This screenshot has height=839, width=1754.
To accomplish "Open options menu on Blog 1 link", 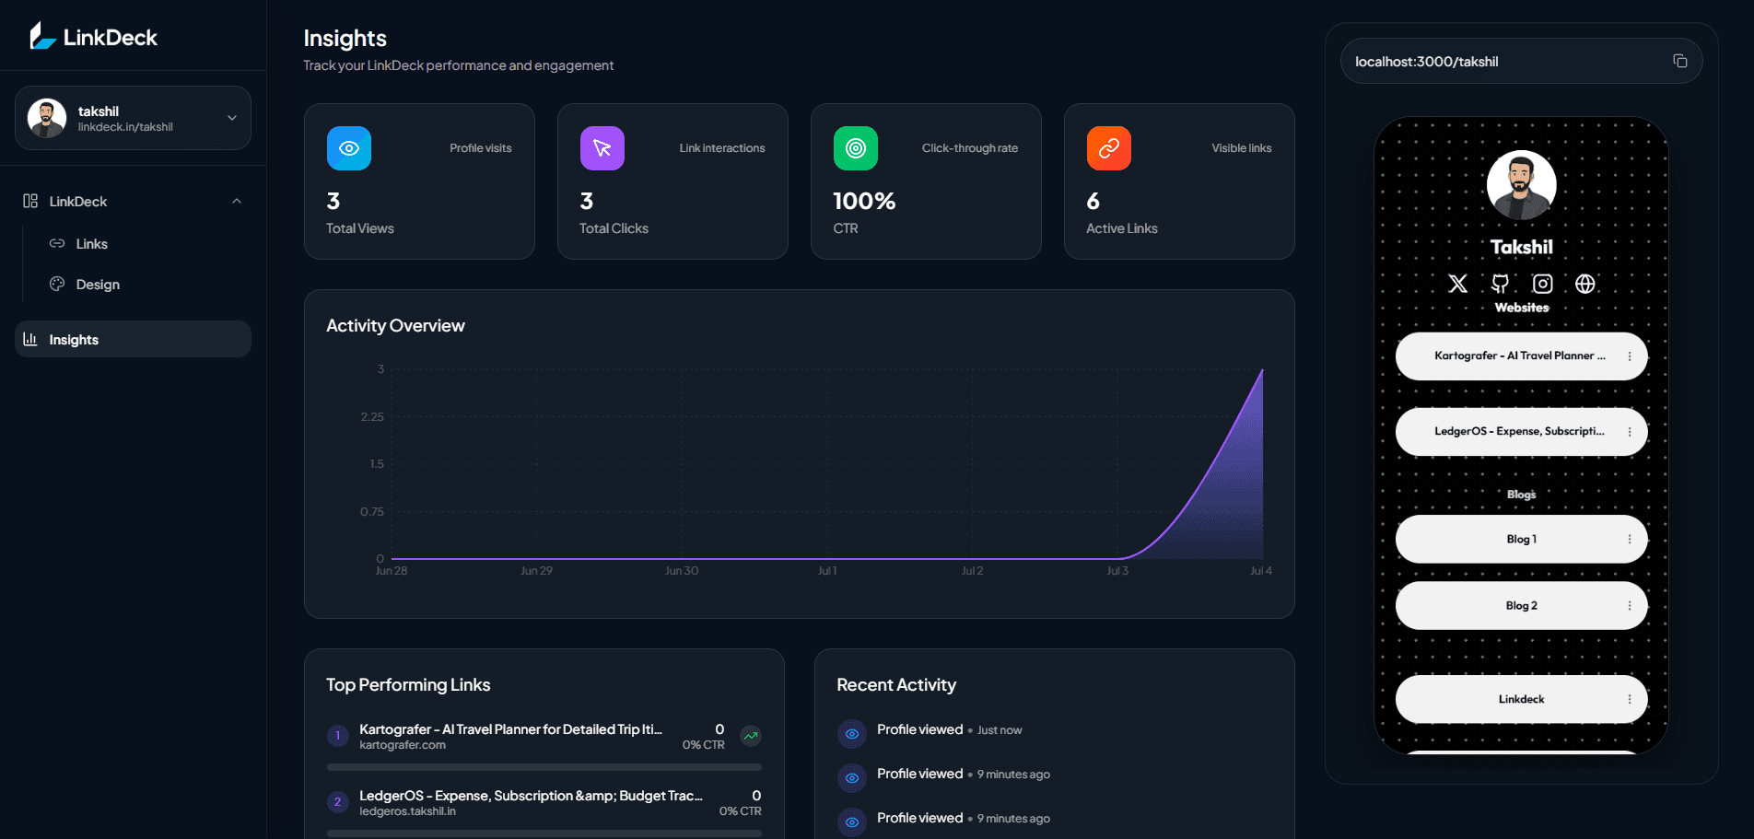I will tap(1630, 539).
